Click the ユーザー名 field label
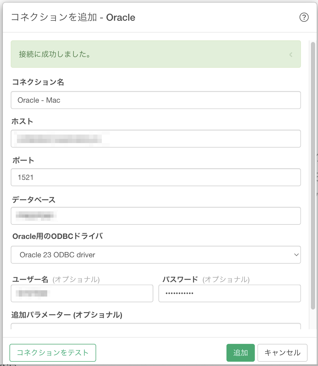Viewport: 318px width, 366px height. 30,279
